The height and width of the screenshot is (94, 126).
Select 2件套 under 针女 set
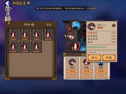(87, 71)
